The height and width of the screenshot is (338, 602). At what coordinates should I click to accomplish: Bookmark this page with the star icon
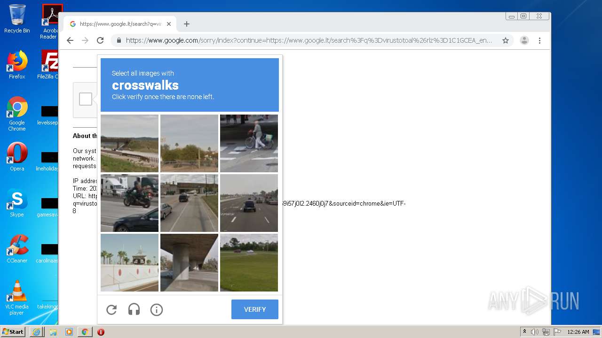coord(506,40)
